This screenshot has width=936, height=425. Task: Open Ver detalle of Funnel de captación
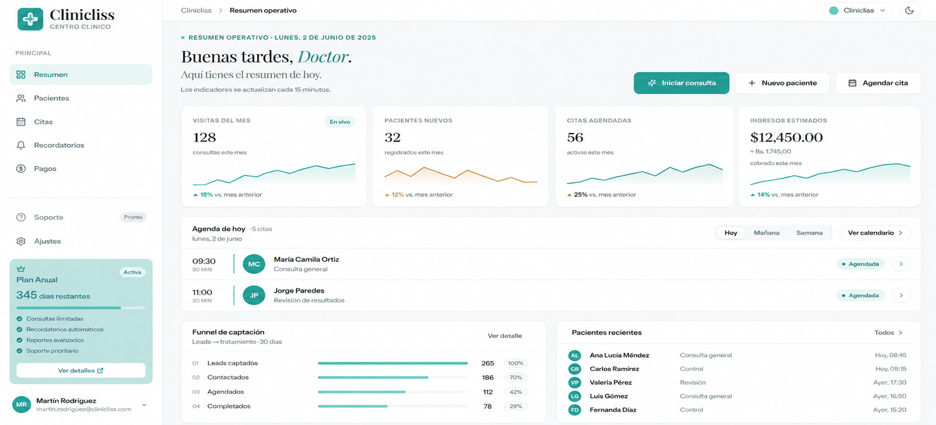click(x=505, y=336)
